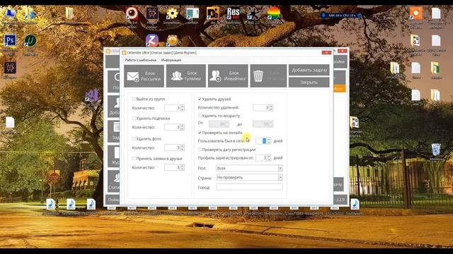Click the OkSender Ultra title bar icon
The width and height of the screenshot is (453, 254).
pos(124,53)
